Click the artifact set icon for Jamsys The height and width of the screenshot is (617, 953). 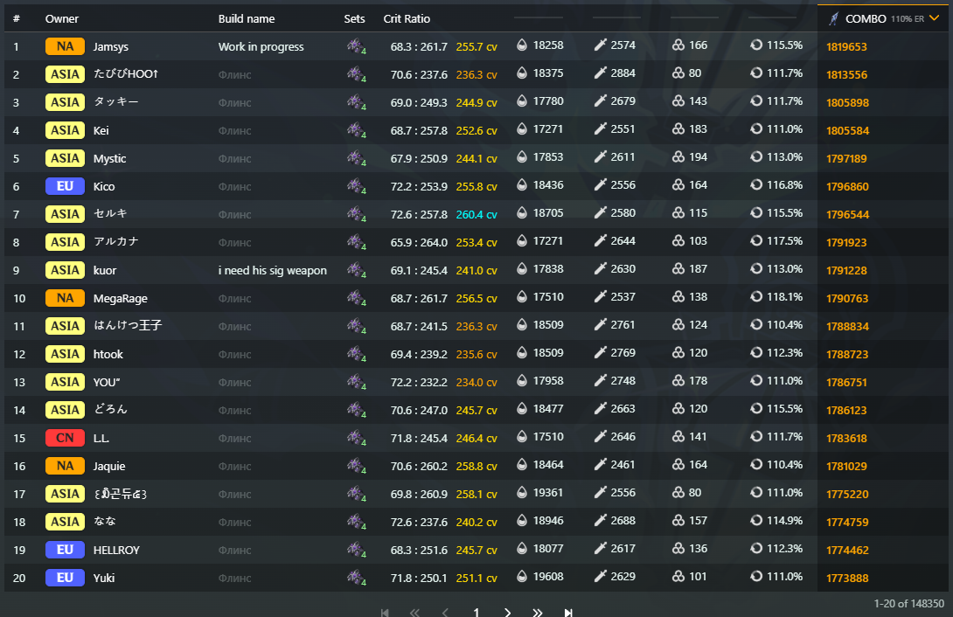(x=355, y=46)
